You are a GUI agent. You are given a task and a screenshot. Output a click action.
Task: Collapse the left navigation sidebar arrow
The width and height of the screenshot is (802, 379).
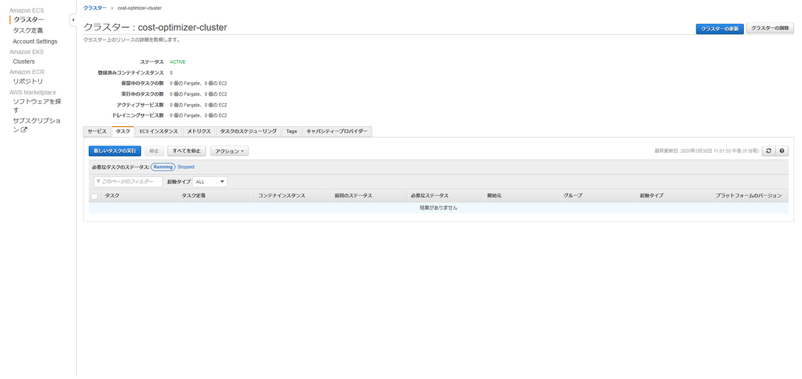tap(72, 20)
